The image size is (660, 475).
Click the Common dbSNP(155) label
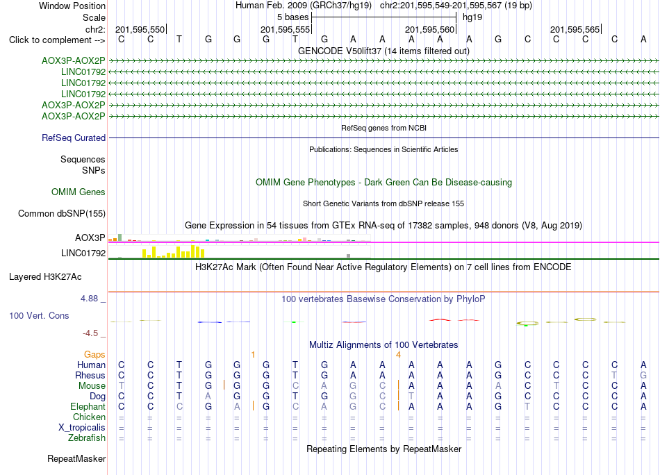click(x=61, y=213)
